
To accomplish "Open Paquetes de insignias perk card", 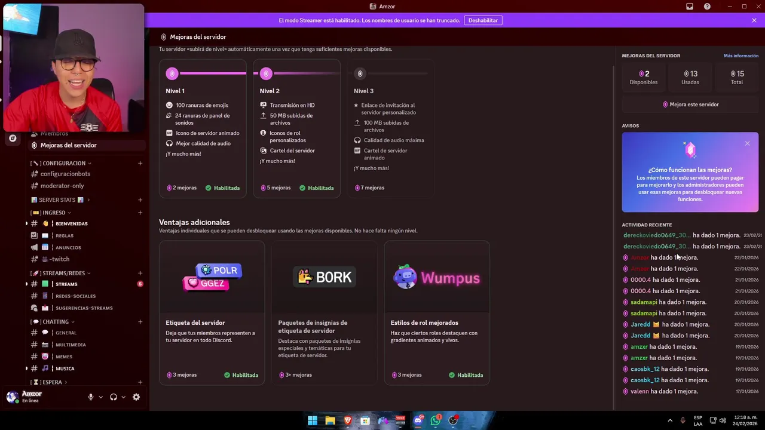I will point(325,313).
